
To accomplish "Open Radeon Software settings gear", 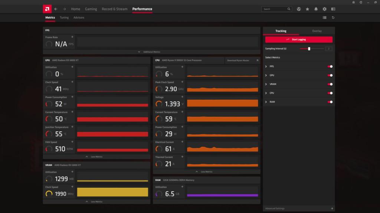I will pyautogui.click(x=324, y=9).
